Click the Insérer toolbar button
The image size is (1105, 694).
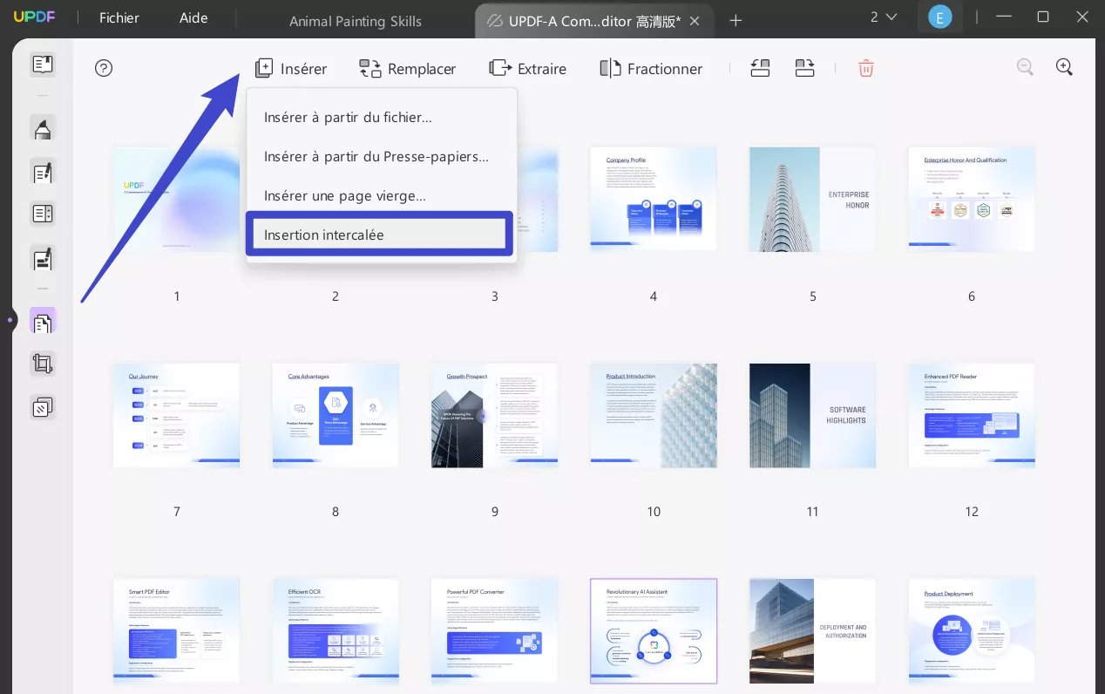pyautogui.click(x=291, y=68)
